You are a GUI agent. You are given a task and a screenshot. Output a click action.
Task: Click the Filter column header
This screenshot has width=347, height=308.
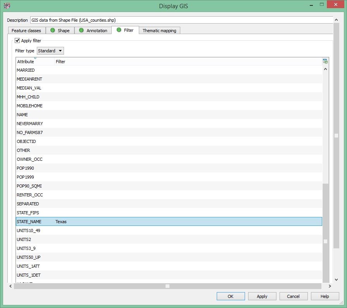[60, 62]
